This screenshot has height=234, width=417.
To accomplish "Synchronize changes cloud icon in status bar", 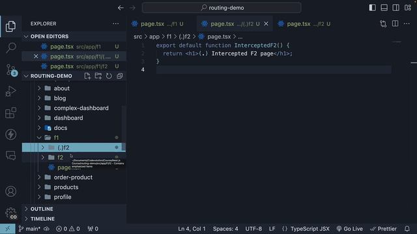I will click(x=46, y=229).
